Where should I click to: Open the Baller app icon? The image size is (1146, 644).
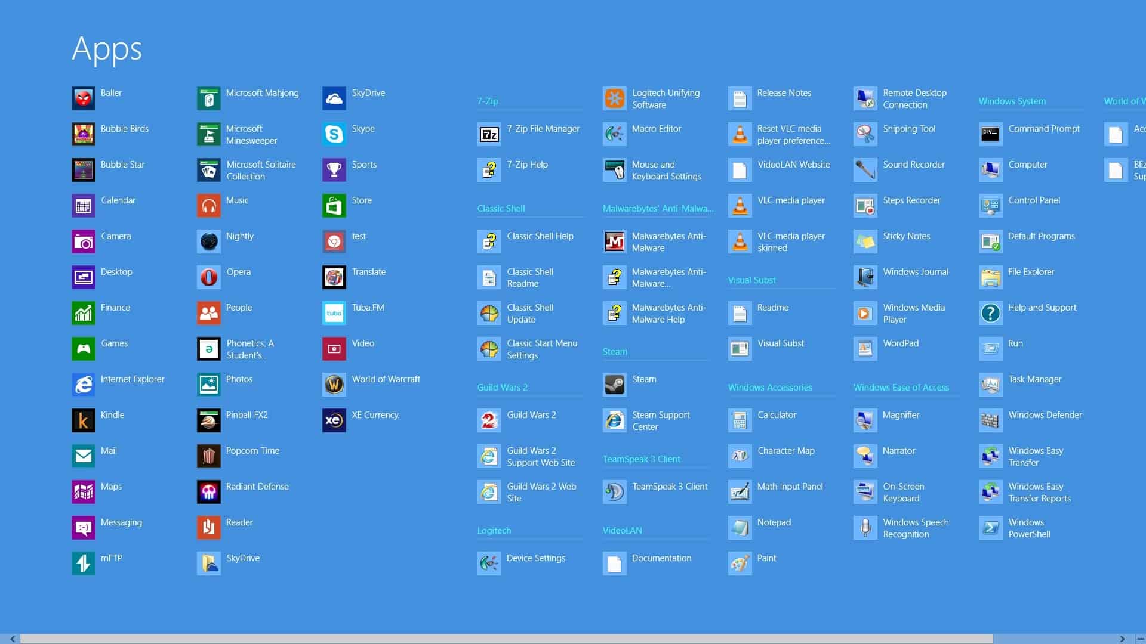pyautogui.click(x=84, y=98)
